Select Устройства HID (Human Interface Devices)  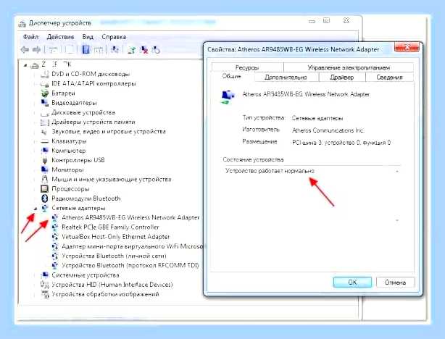[x=112, y=285]
